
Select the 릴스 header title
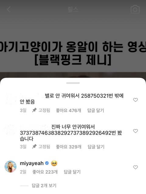click(x=73, y=9)
